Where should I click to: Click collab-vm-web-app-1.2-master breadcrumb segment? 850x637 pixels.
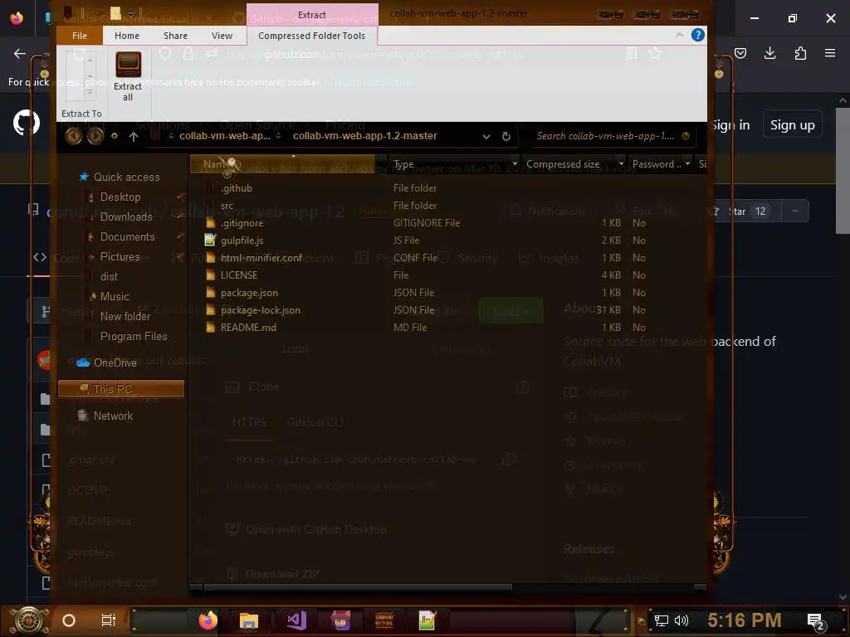click(x=365, y=136)
